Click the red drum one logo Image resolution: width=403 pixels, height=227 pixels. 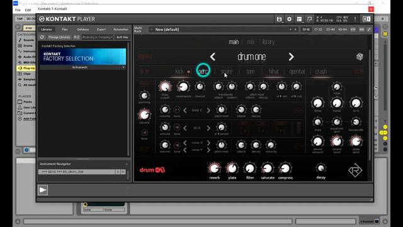pyautogui.click(x=152, y=170)
